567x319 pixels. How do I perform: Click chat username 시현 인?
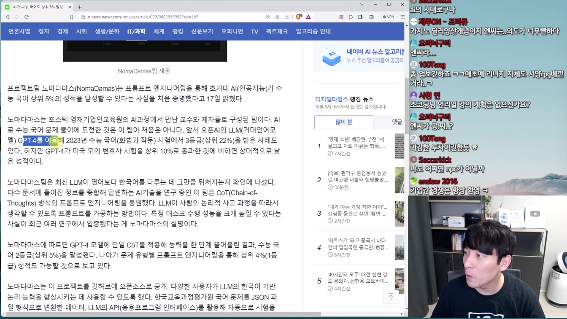(x=429, y=95)
